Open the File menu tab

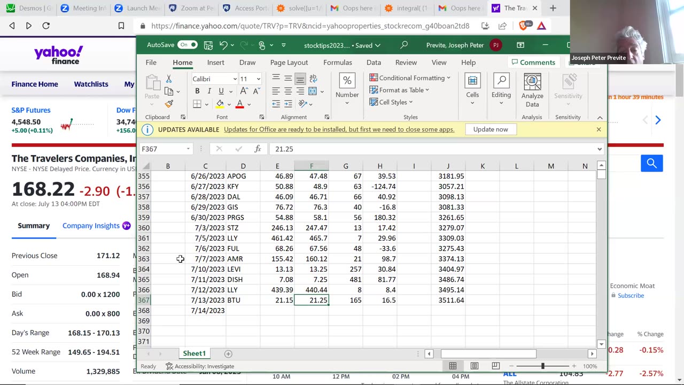coord(151,63)
